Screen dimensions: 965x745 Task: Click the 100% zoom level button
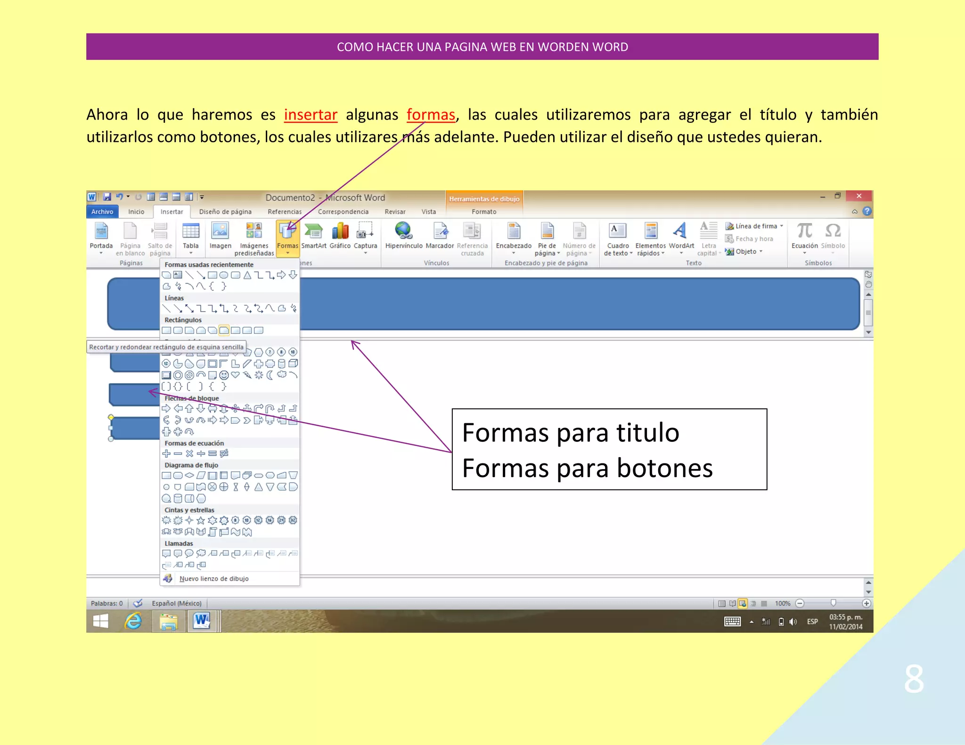[782, 604]
